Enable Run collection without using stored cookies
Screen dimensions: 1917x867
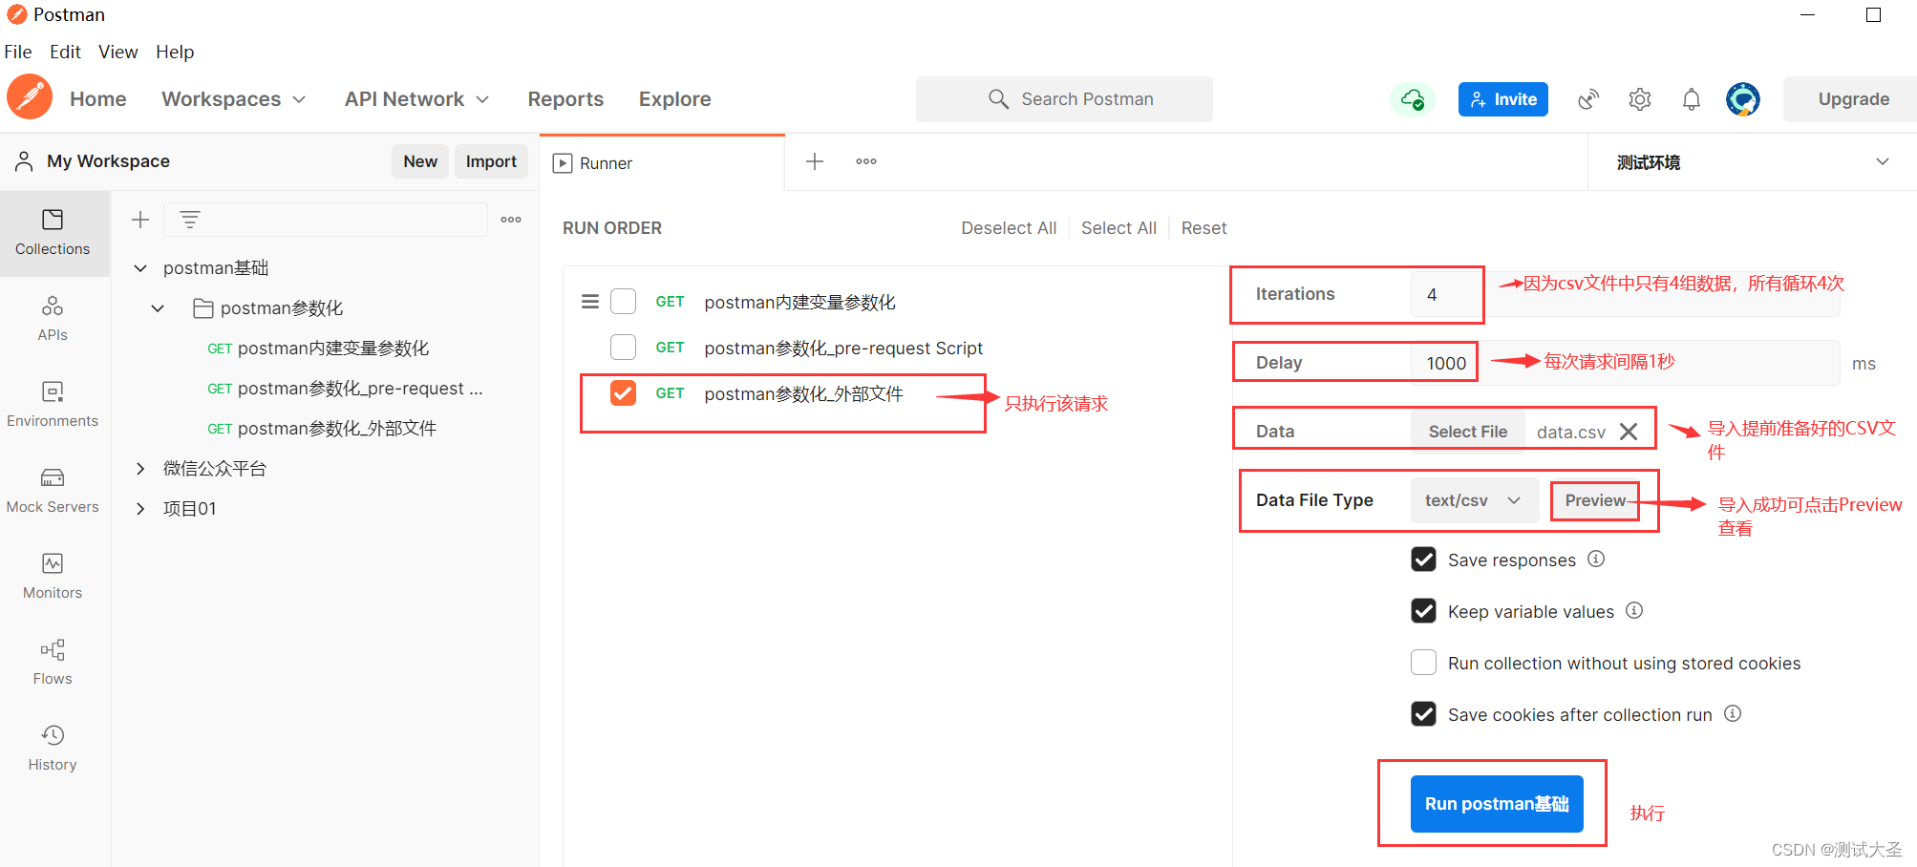click(x=1423, y=663)
